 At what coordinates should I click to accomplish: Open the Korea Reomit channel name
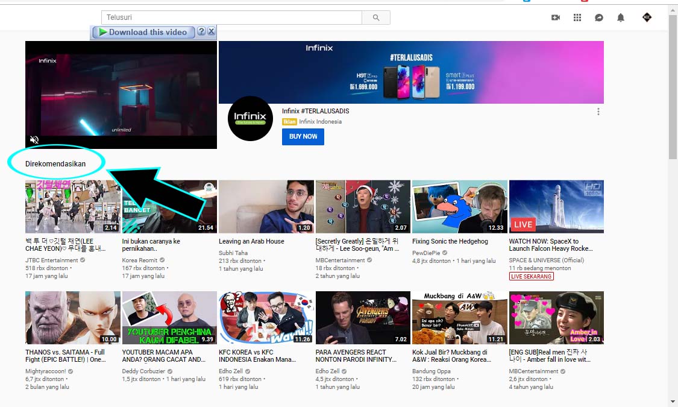pos(140,260)
